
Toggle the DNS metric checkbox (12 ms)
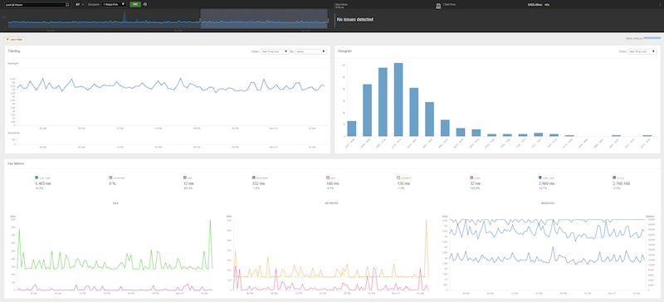click(185, 178)
